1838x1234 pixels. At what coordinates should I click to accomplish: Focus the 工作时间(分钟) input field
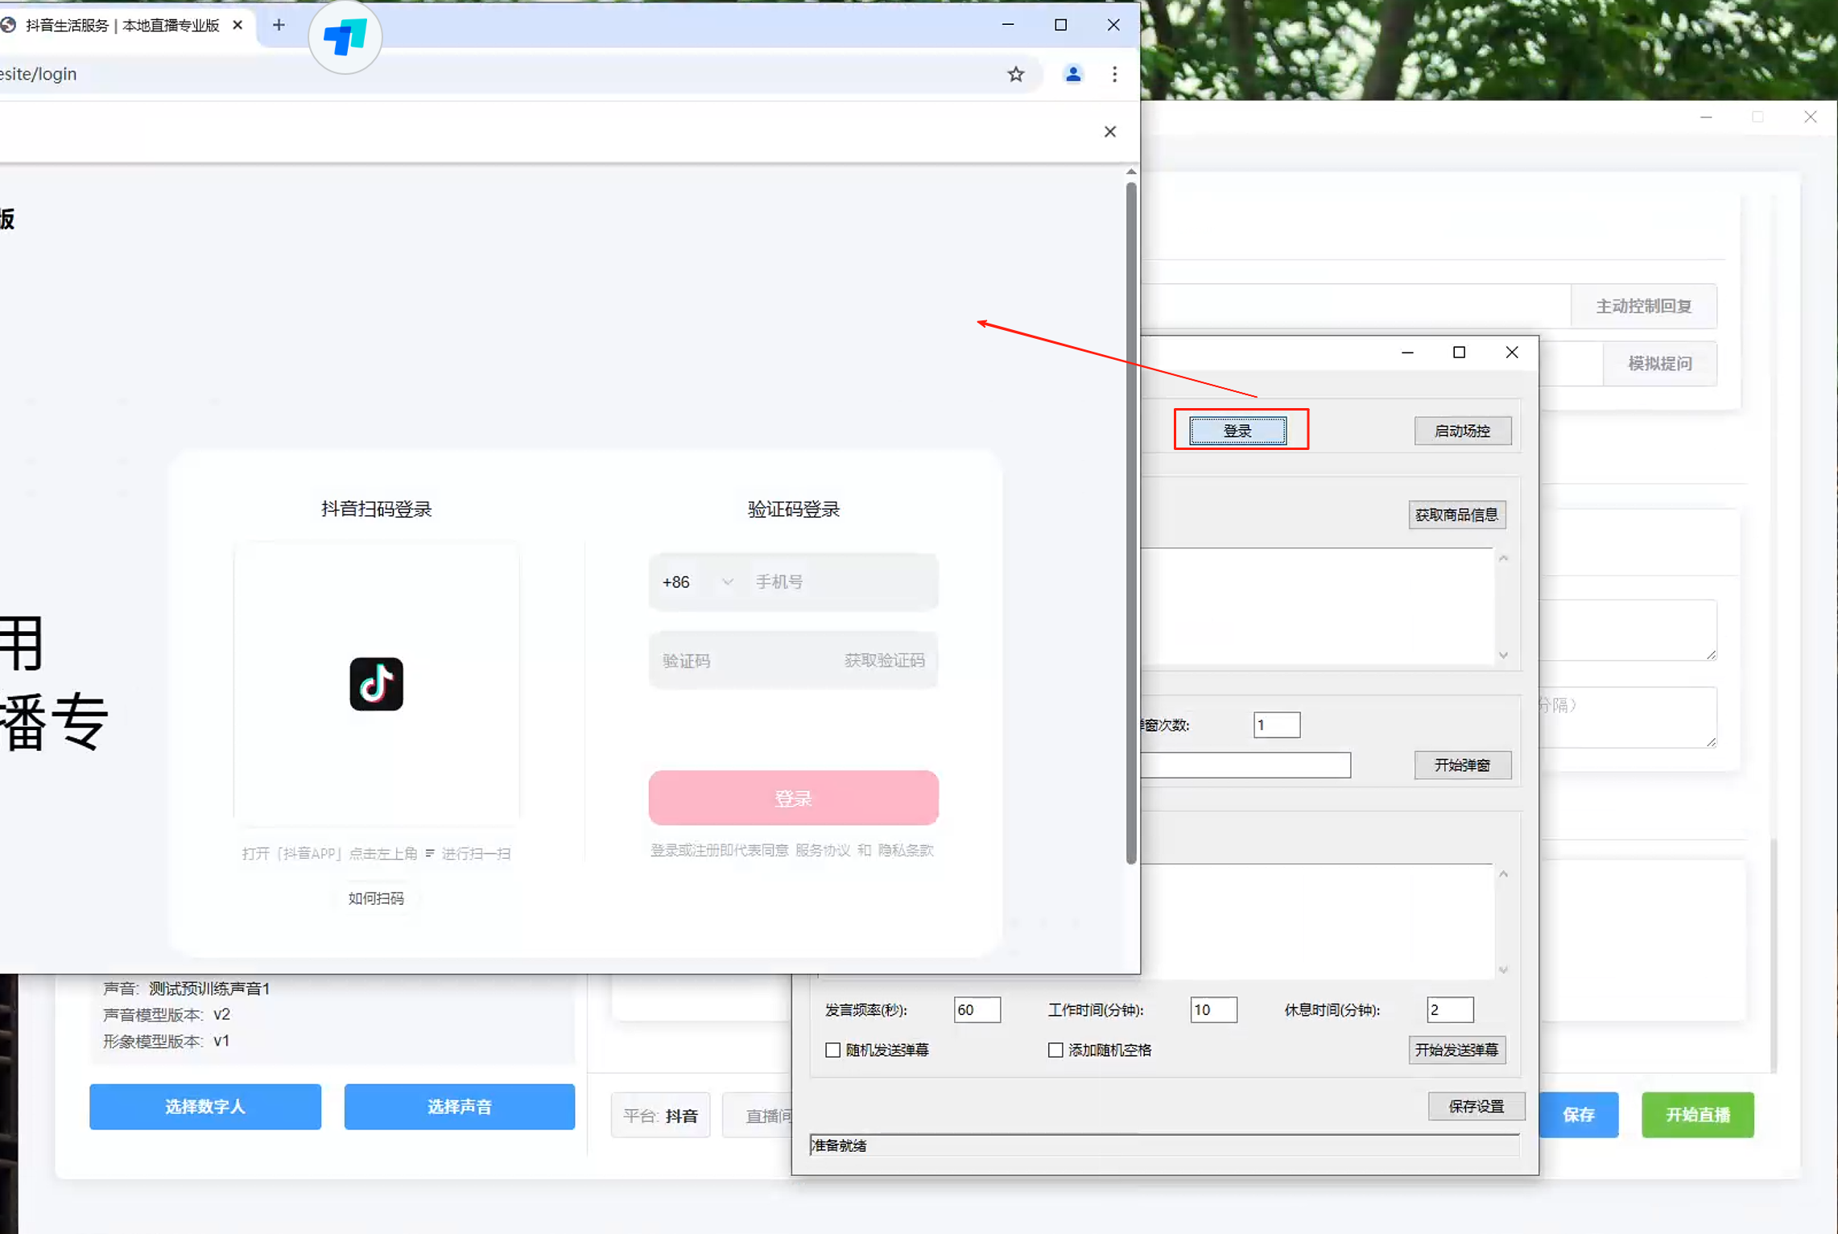(x=1212, y=1010)
